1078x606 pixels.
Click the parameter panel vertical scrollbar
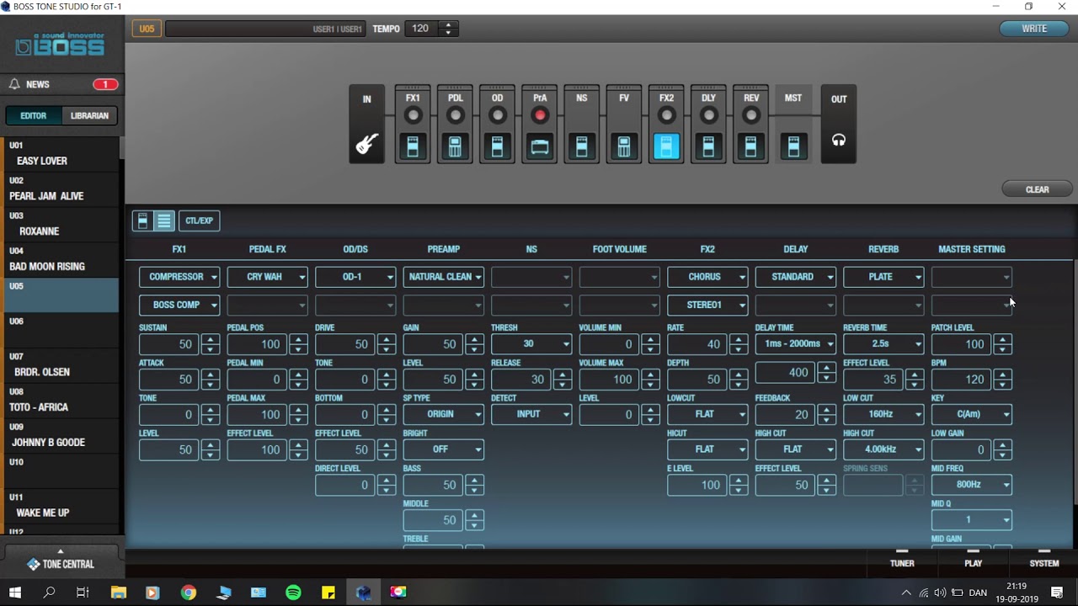click(1075, 383)
